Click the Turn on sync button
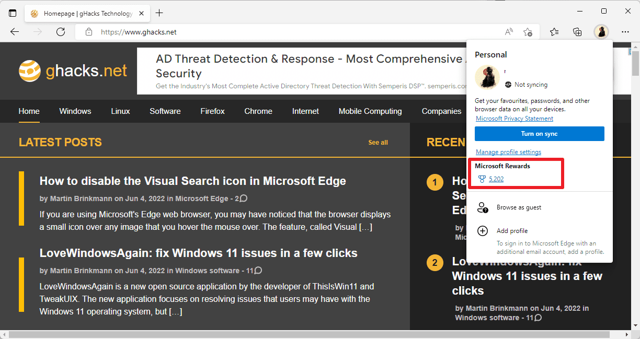Screen dimensions: 640x339 539,134
